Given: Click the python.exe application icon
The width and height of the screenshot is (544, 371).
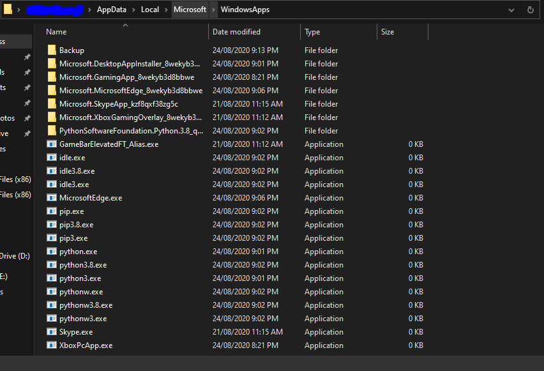Looking at the screenshot, I should [52, 252].
